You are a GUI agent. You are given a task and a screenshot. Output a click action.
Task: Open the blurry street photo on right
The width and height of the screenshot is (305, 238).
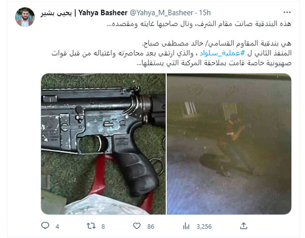click(x=229, y=144)
